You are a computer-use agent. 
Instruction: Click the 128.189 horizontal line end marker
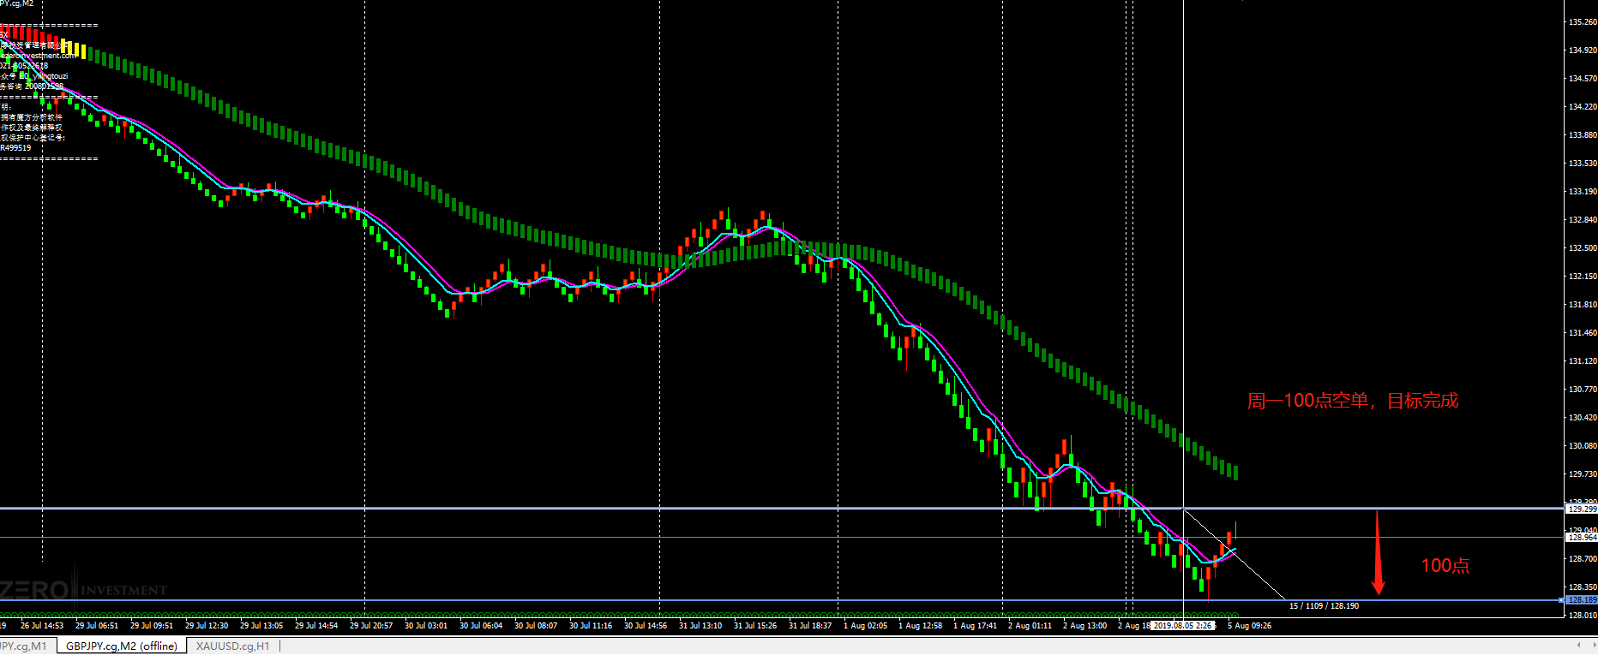pyautogui.click(x=1560, y=600)
